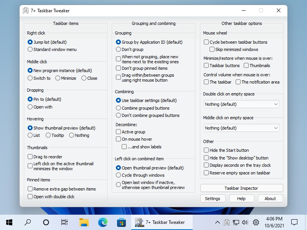The height and width of the screenshot is (230, 307).
Task: Select Don't group radio option
Action: tap(118, 49)
